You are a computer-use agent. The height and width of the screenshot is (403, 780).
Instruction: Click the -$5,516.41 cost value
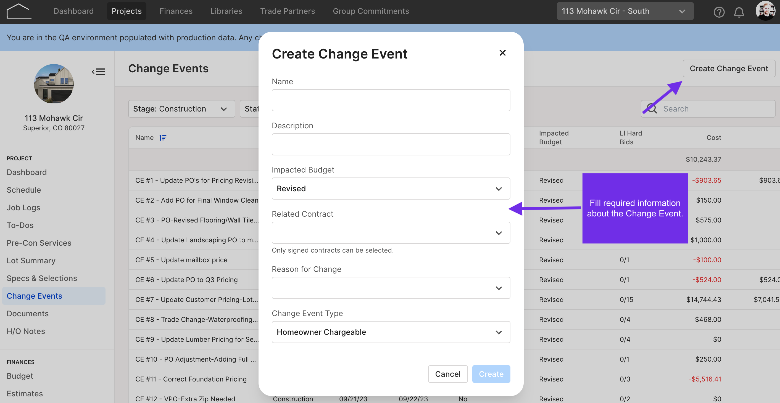705,379
